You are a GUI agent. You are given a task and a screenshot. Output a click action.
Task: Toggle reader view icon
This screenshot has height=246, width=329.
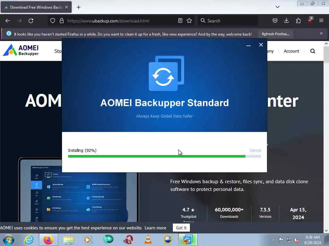180,20
